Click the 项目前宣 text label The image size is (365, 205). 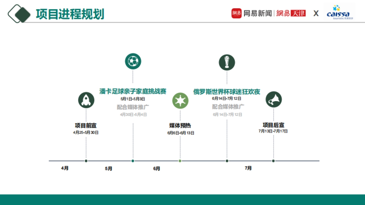[x=86, y=125]
